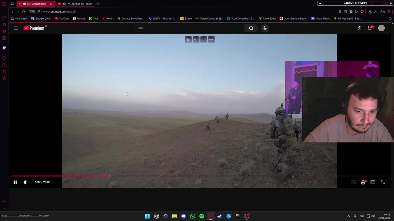The height and width of the screenshot is (221, 394).
Task: Reload the current page
Action: [x=23, y=12]
